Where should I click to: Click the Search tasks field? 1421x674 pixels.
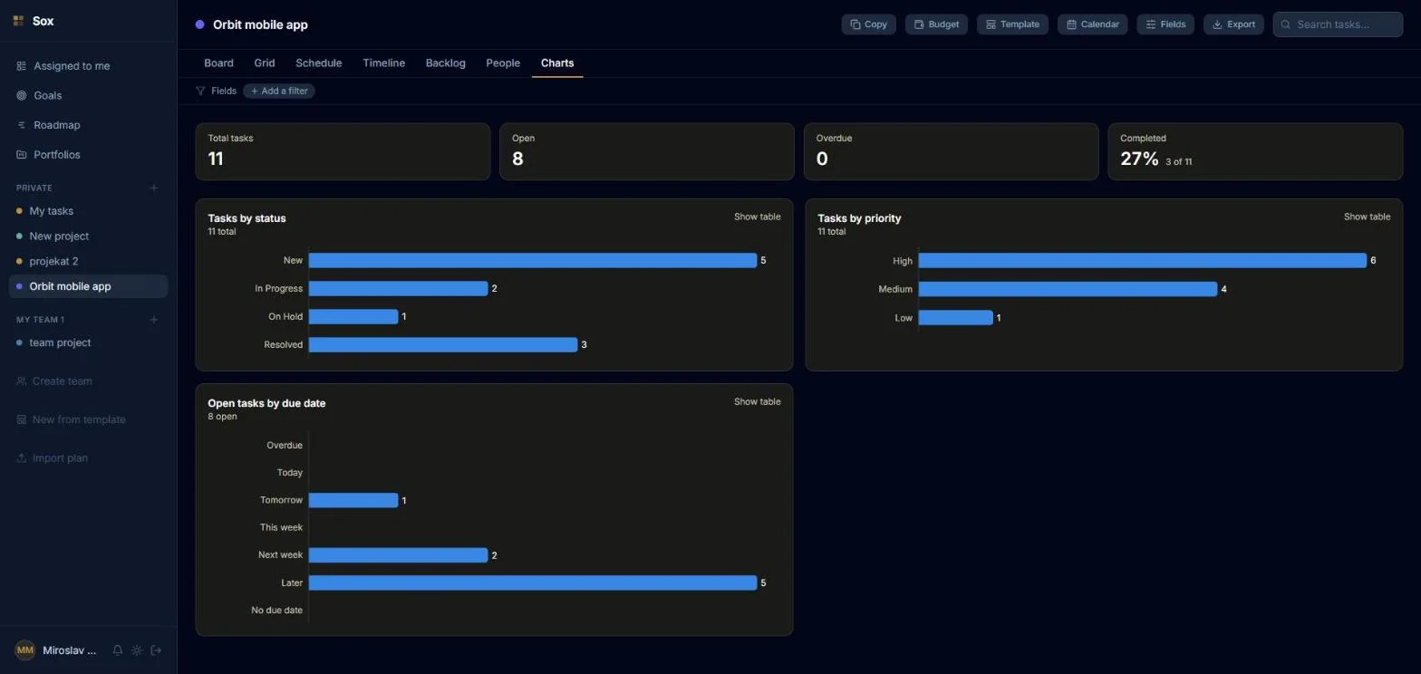pyautogui.click(x=1338, y=24)
